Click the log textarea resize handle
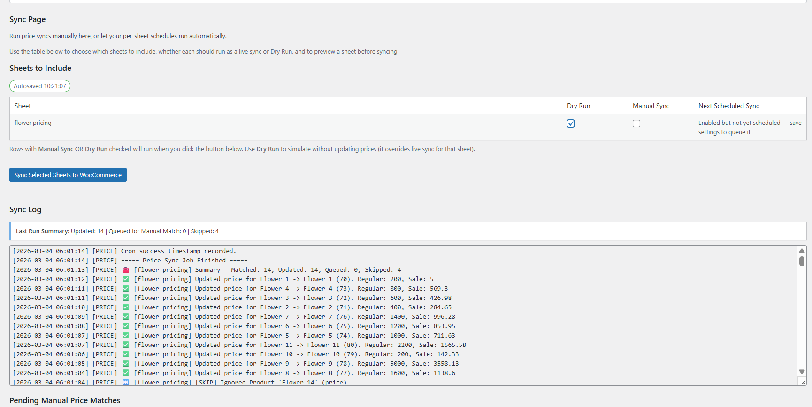This screenshot has width=812, height=407. click(x=803, y=382)
